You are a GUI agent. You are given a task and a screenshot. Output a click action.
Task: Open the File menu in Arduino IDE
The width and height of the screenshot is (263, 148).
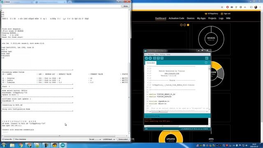(145, 55)
